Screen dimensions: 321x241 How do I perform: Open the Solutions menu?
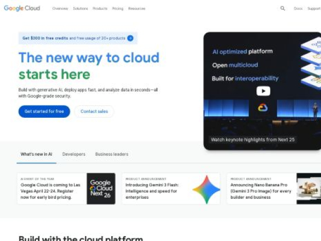80,9
